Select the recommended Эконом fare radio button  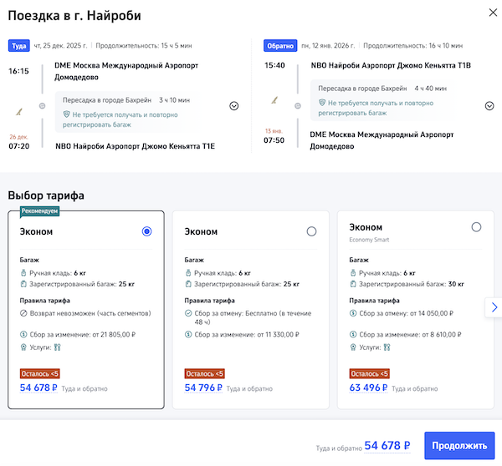(x=147, y=231)
